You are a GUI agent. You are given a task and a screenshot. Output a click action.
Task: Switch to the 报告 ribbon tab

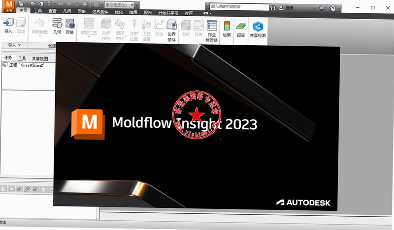[x=148, y=13]
